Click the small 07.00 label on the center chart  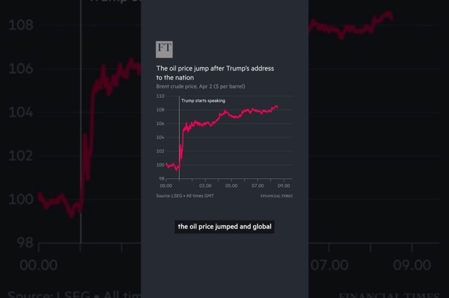coord(257,186)
